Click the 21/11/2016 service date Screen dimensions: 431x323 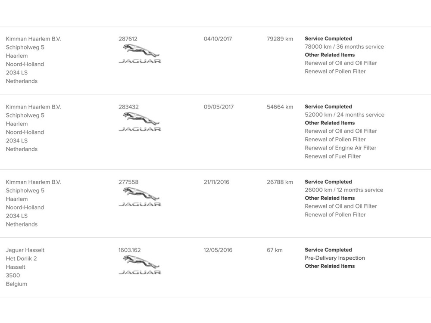216,182
